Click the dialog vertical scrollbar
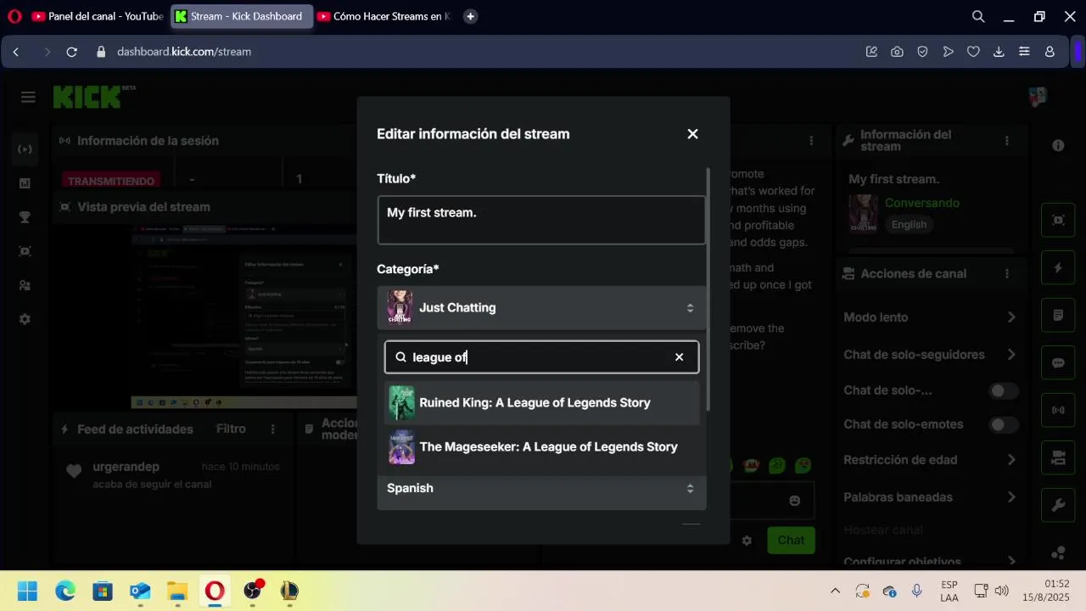 click(x=708, y=289)
